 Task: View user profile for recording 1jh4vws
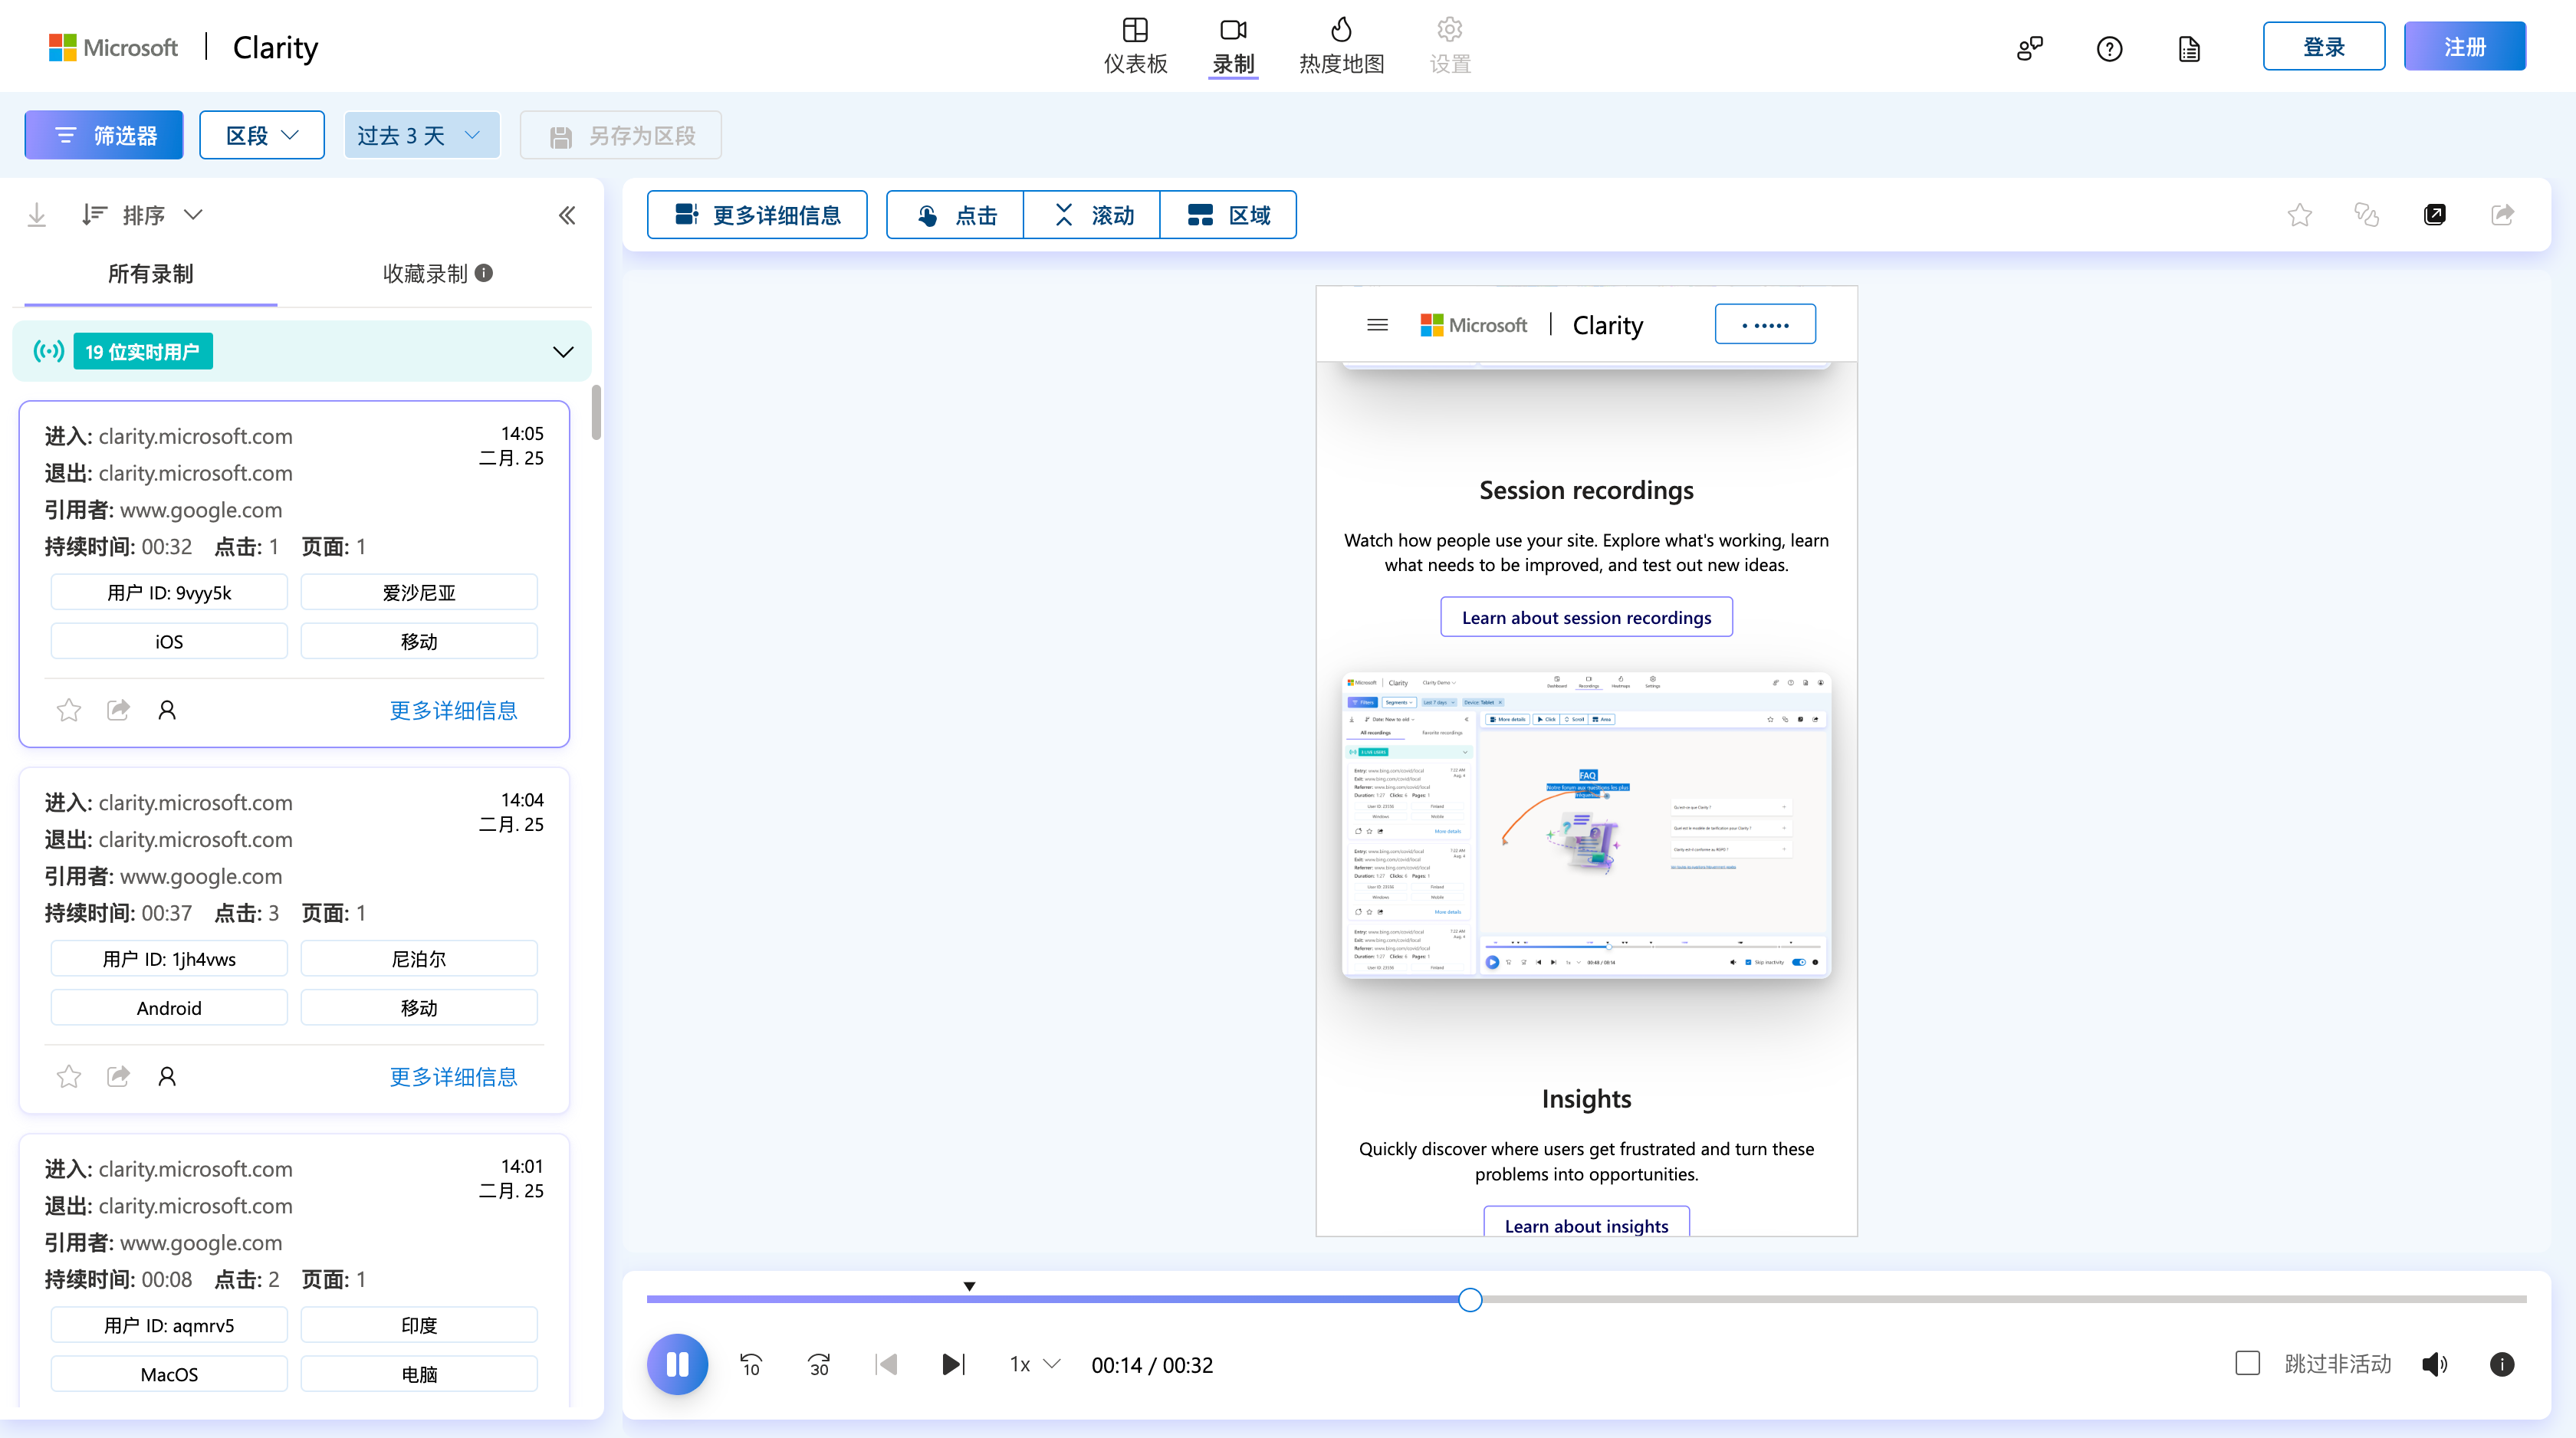tap(167, 1076)
